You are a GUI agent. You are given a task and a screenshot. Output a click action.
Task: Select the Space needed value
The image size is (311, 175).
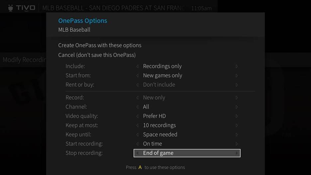point(160,134)
